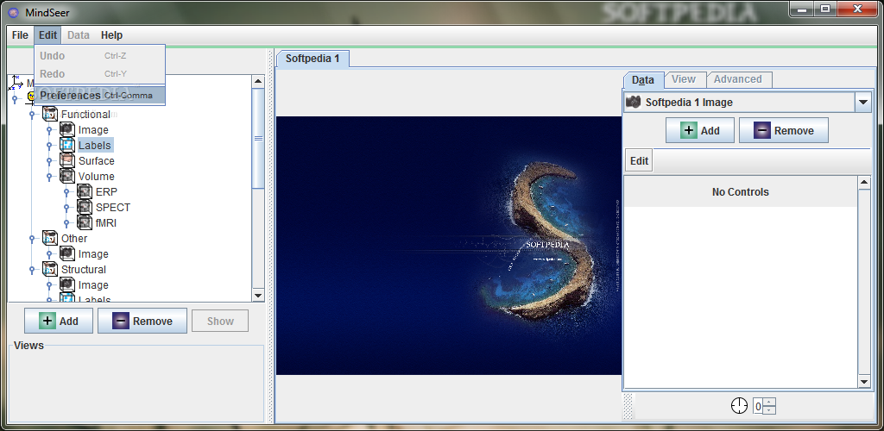Click the tree scrollbar down arrow
The width and height of the screenshot is (884, 431).
[x=257, y=296]
